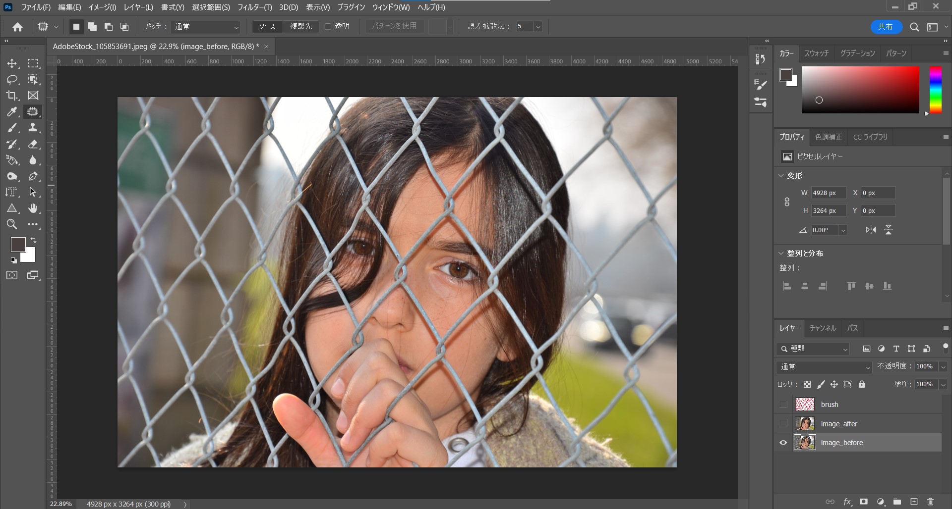Toggle the 透明 checkbox
The height and width of the screenshot is (509, 952).
click(x=328, y=26)
